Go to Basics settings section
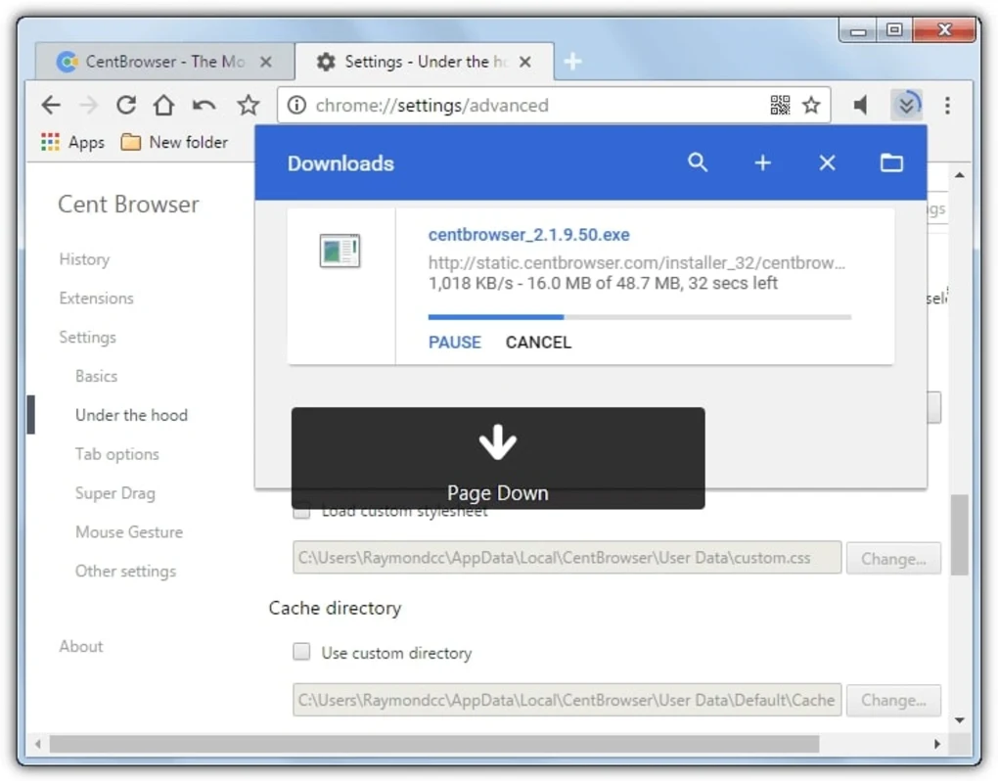Viewport: 998px width, 781px height. pos(96,376)
